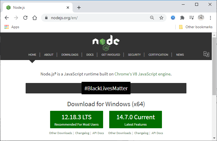Image resolution: width=217 pixels, height=141 pixels.
Task: Open the Apps shortcut grid
Action: [x=12, y=27]
